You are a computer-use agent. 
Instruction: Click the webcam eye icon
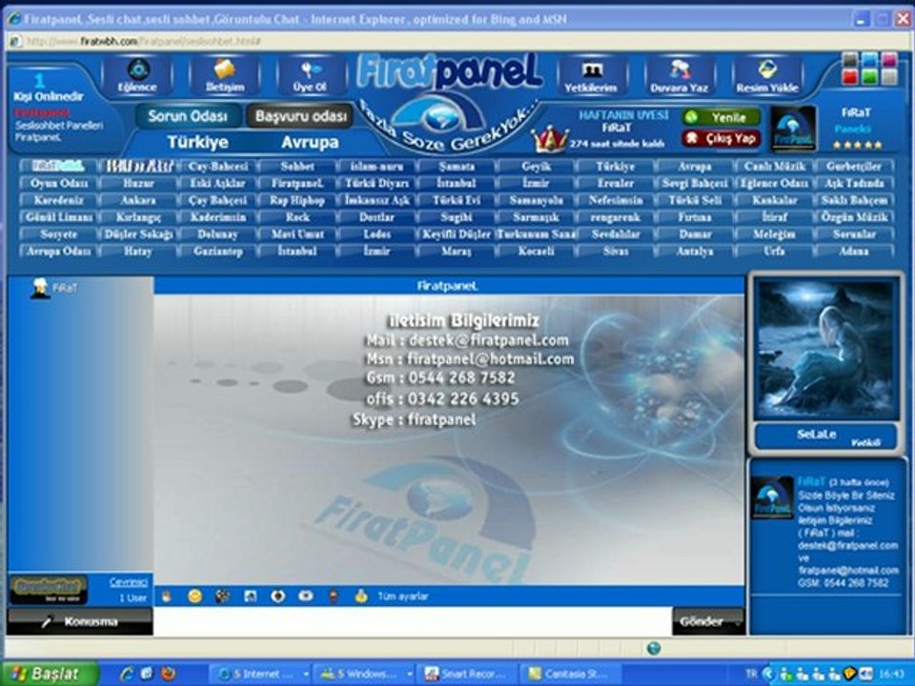pos(278,596)
